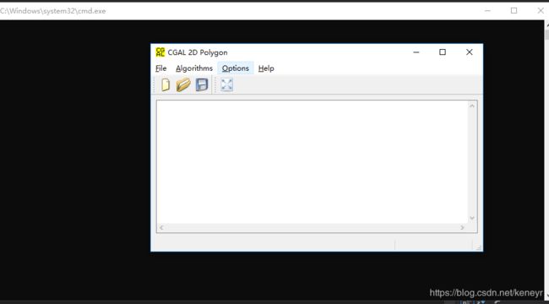Click the New document toolbar icon
This screenshot has width=549, height=304.
(166, 84)
